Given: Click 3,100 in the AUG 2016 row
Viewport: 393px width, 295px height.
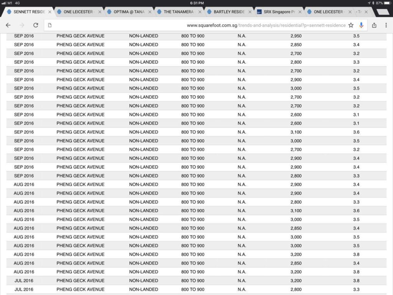Looking at the screenshot, I should (x=296, y=211).
